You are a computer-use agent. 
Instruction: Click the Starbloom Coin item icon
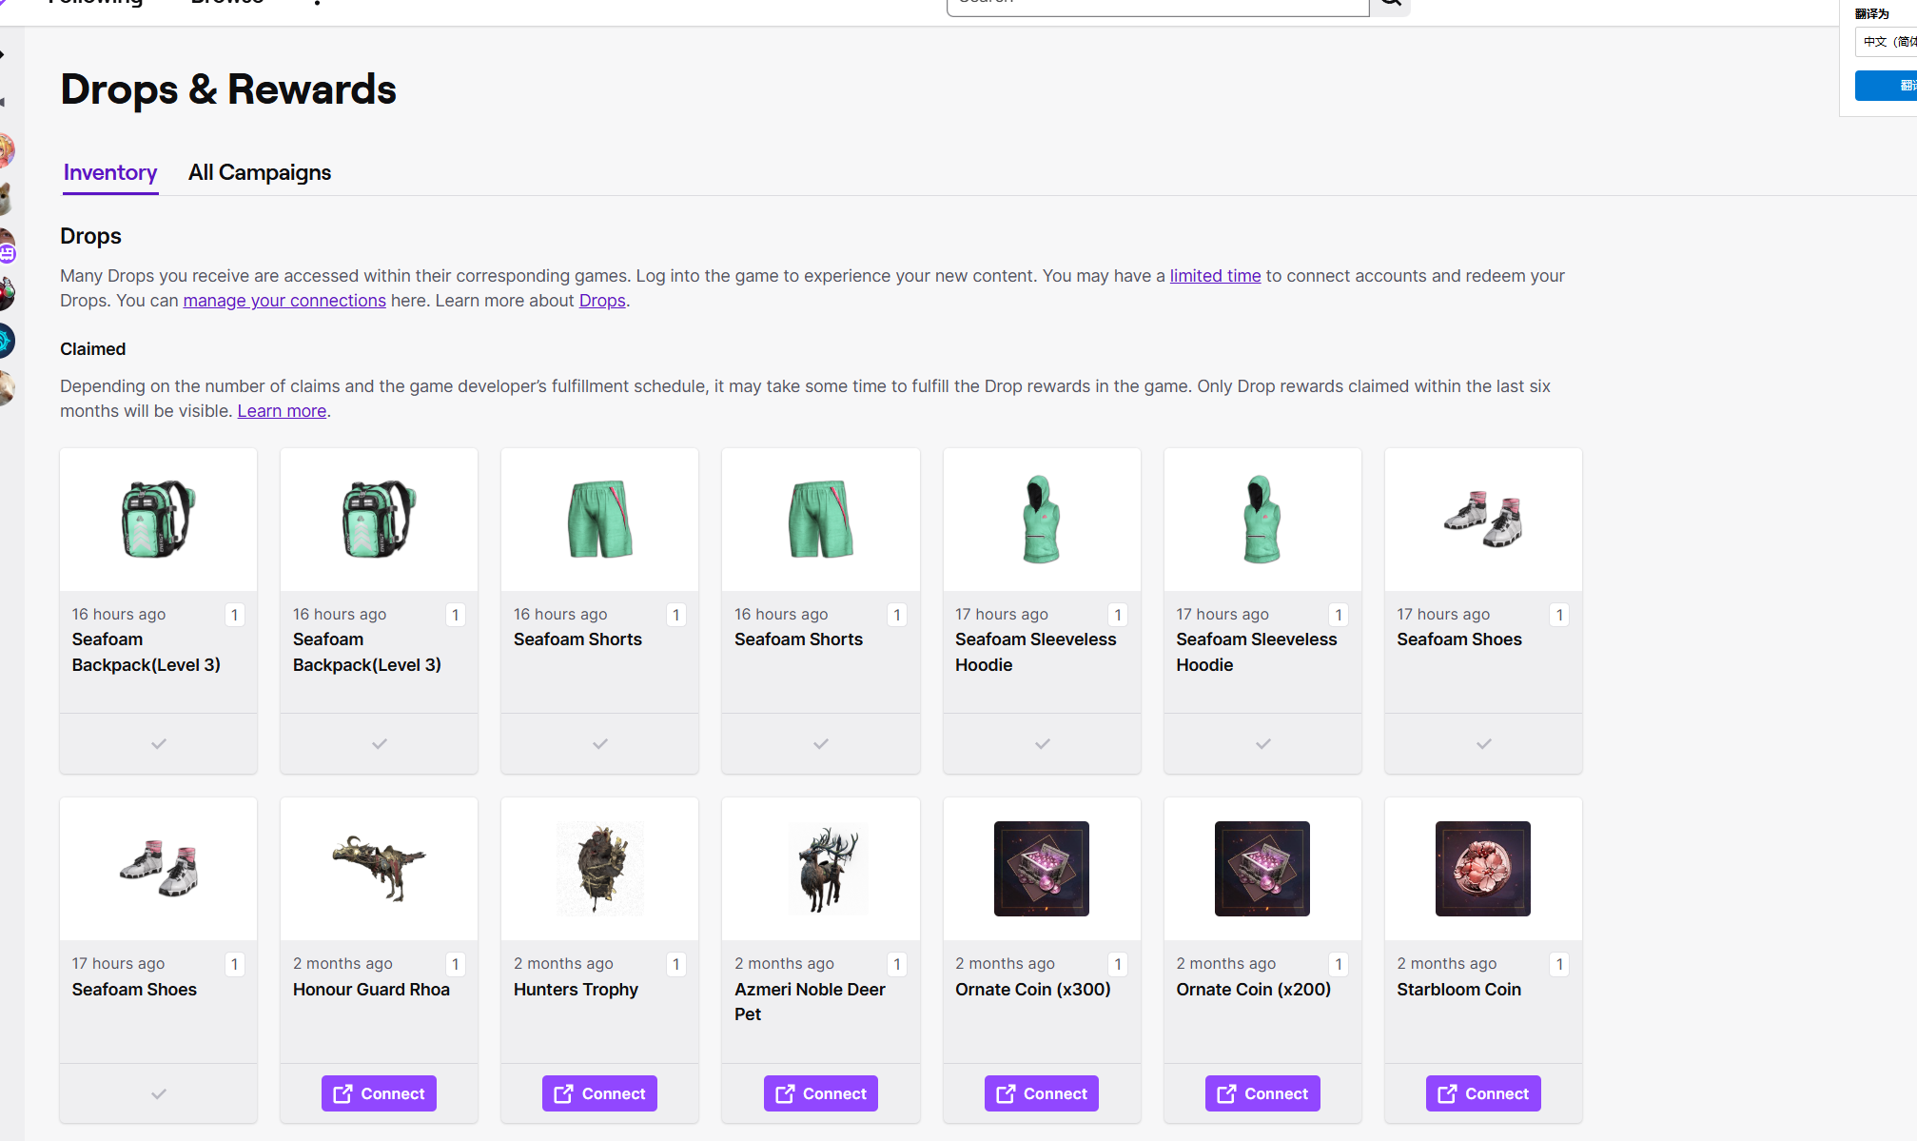click(x=1482, y=869)
